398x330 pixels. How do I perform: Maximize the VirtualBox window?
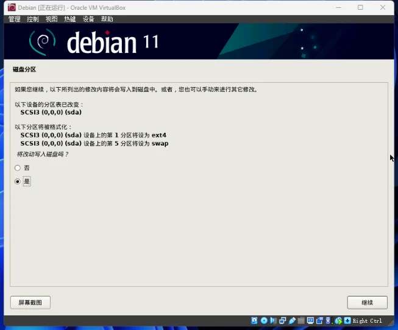(360, 7)
